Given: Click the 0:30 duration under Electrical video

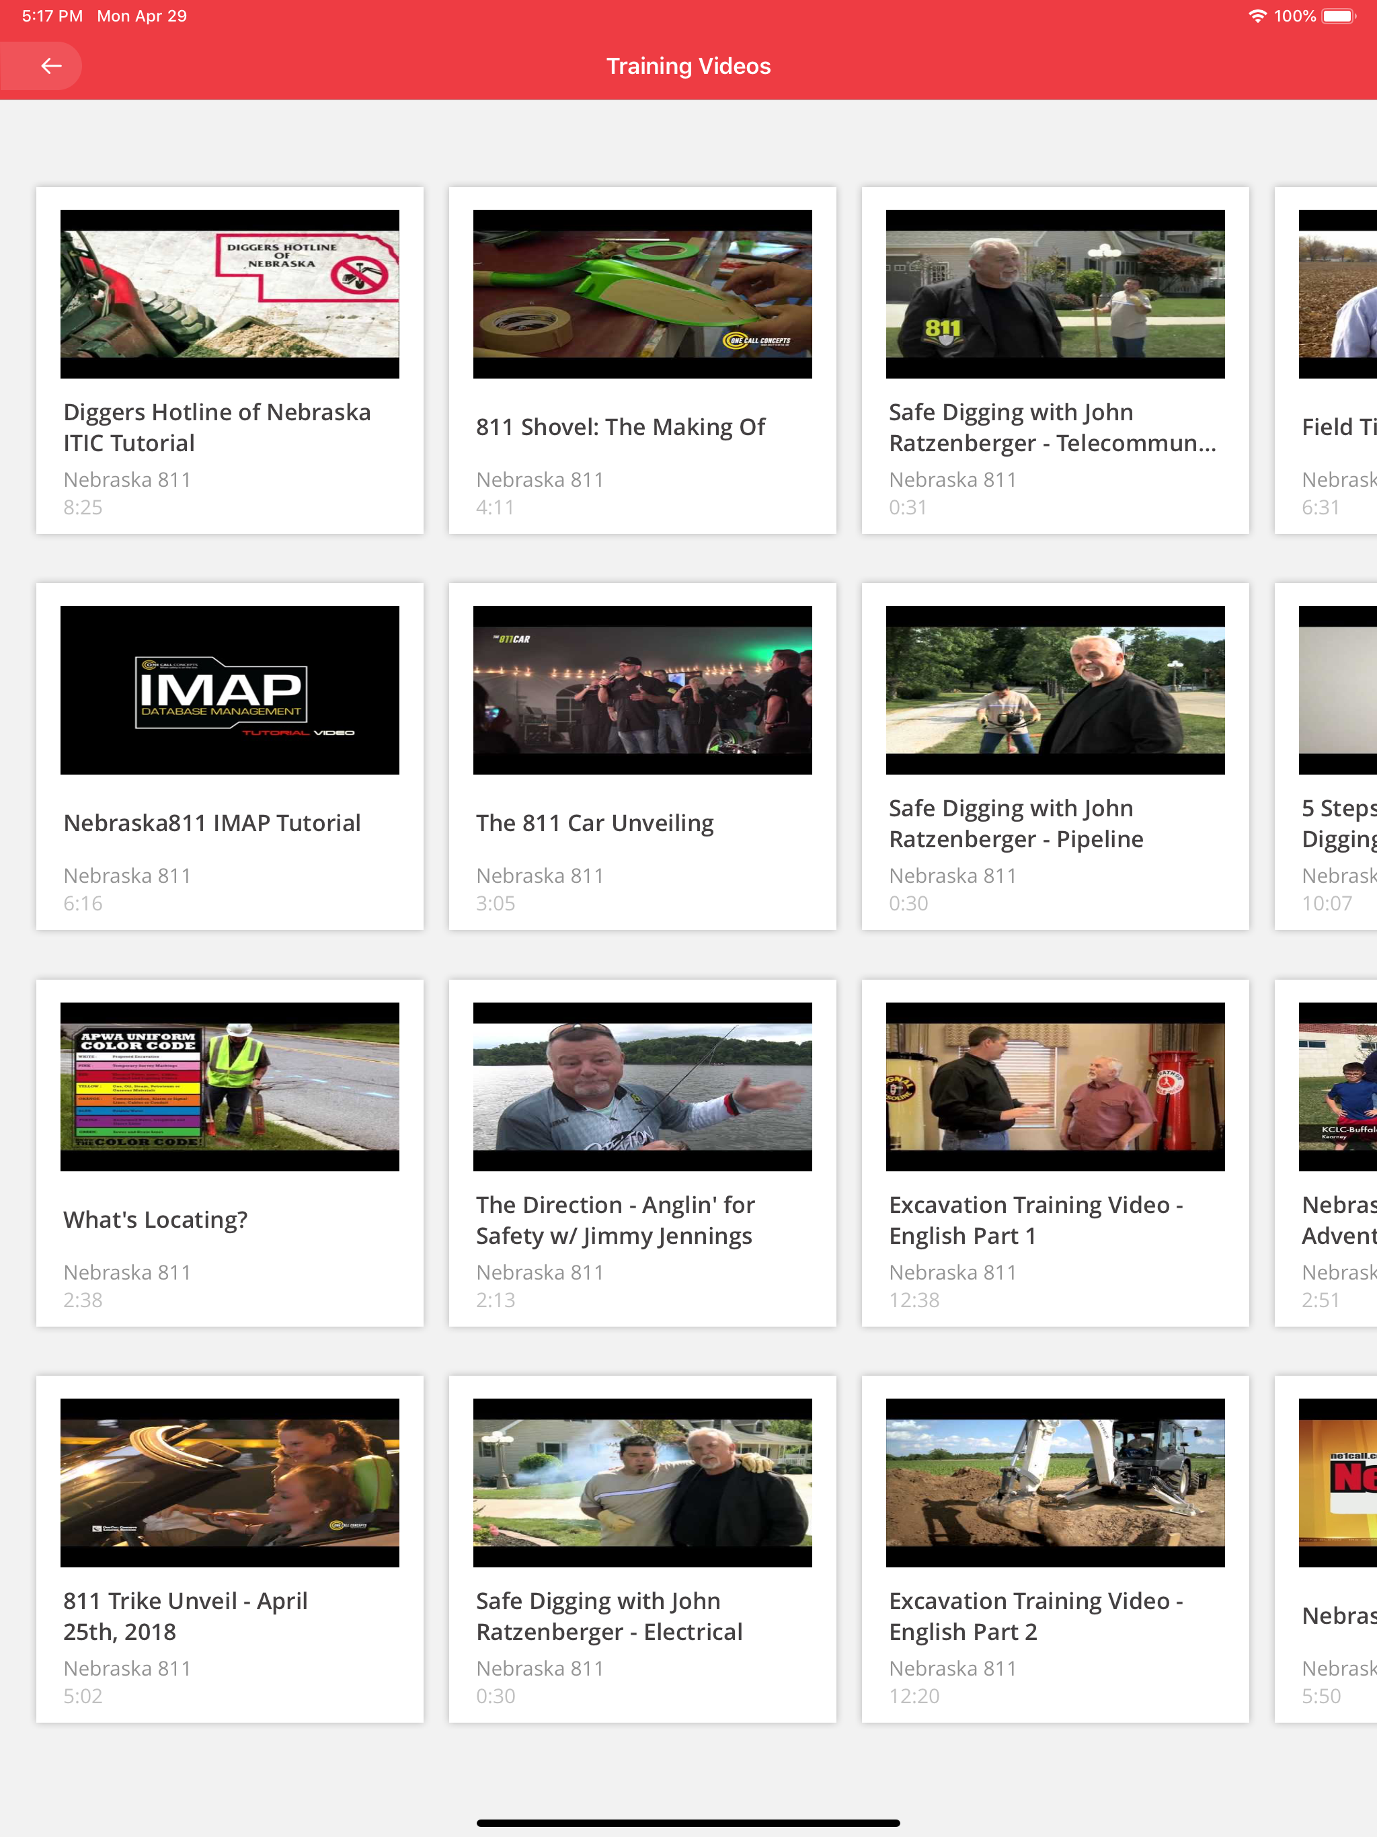Looking at the screenshot, I should (x=496, y=1696).
